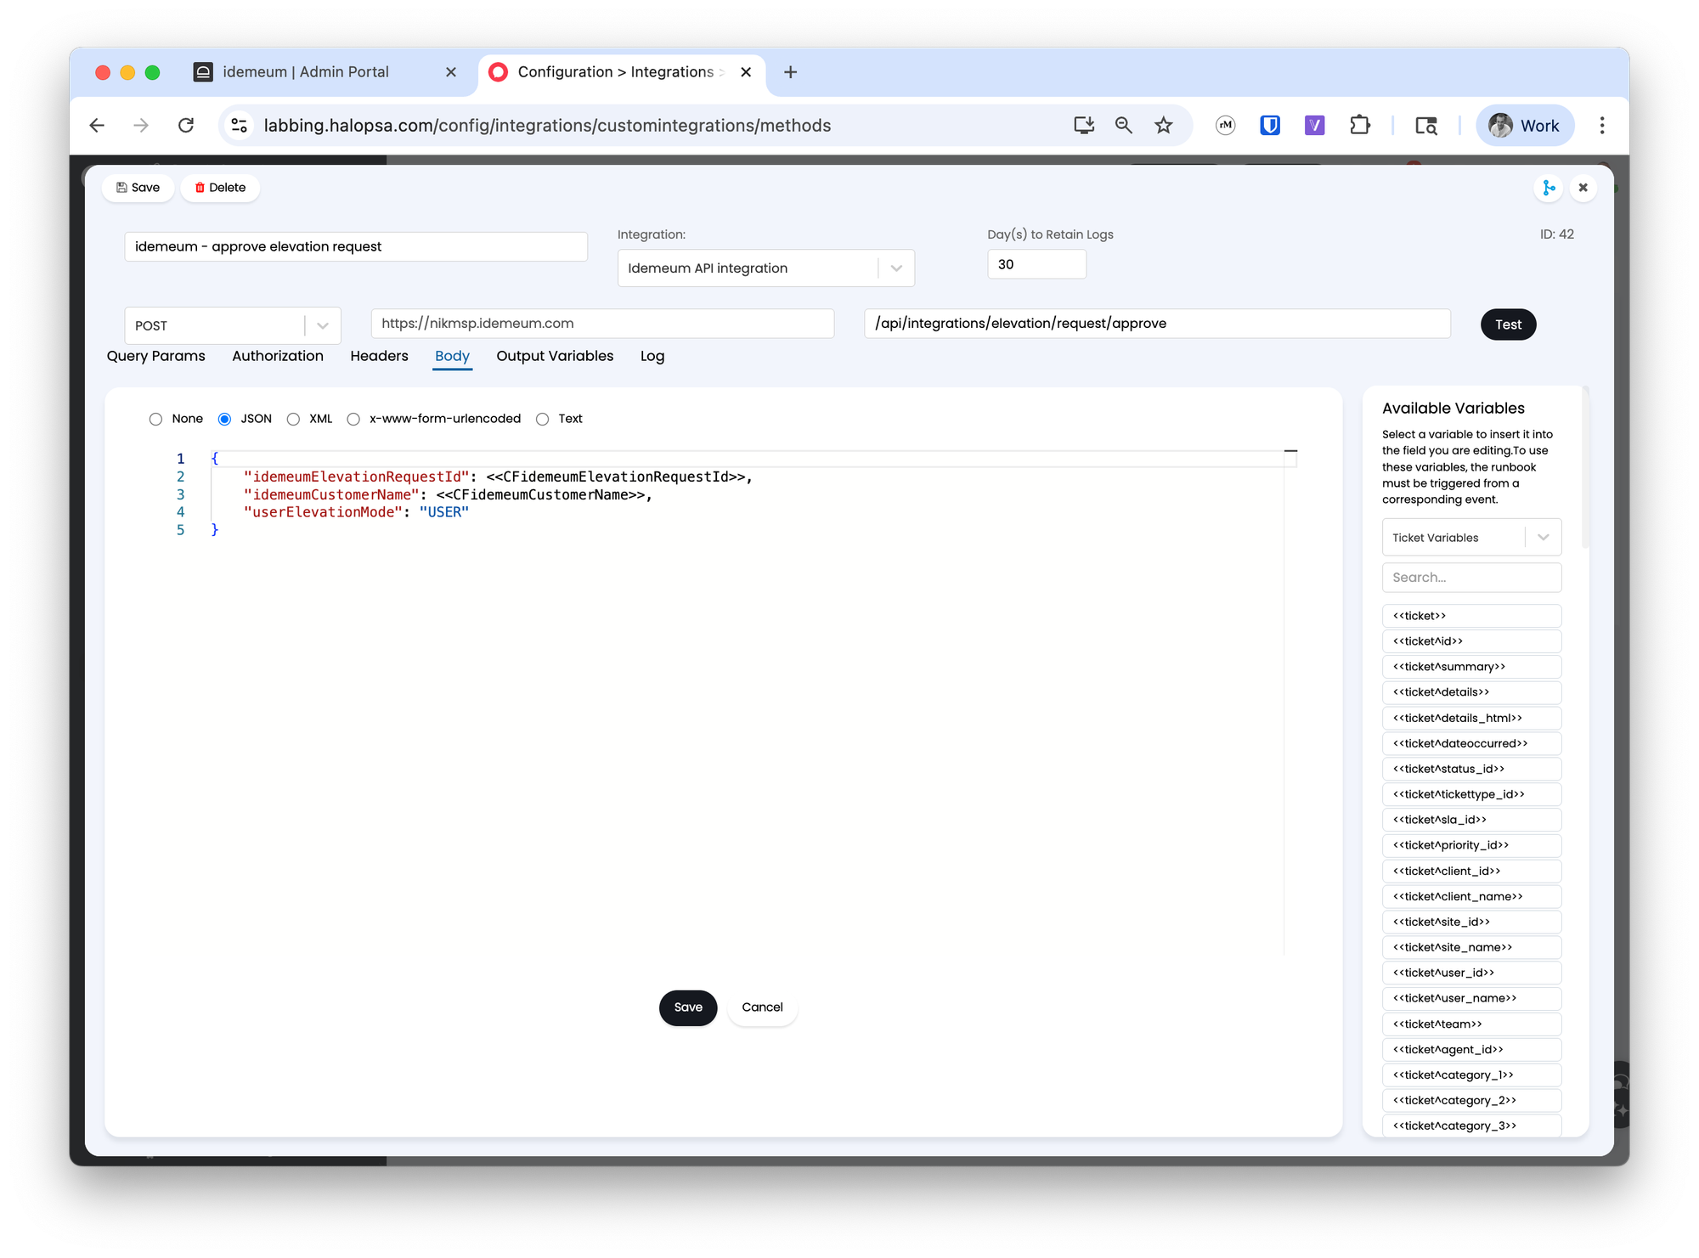Click the browser back arrow
The height and width of the screenshot is (1258, 1699).
(x=97, y=126)
